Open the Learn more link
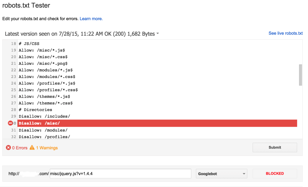Viewport: 308px width, 187px height. point(91,19)
